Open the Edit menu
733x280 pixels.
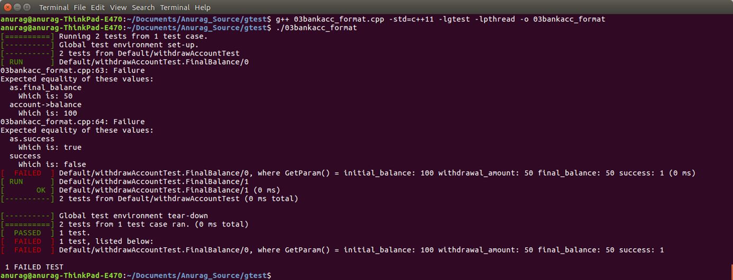[98, 7]
